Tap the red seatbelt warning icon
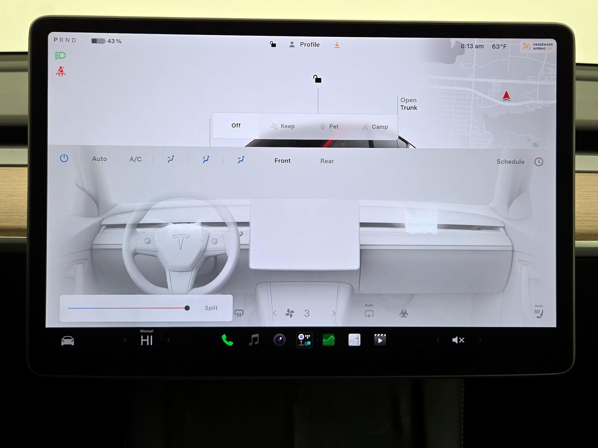This screenshot has height=448, width=598. point(61,71)
